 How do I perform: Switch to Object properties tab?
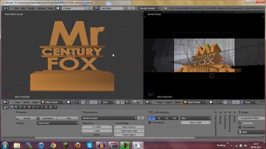29,107
